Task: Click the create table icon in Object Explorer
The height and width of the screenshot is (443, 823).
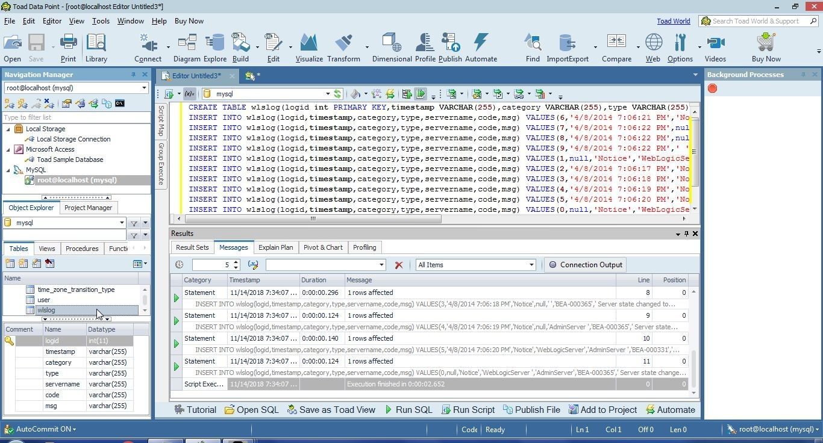Action: coord(10,264)
